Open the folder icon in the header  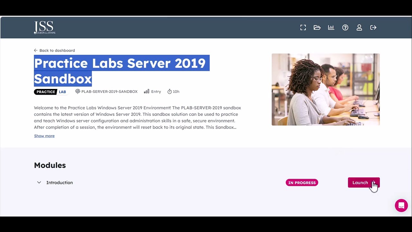(317, 28)
